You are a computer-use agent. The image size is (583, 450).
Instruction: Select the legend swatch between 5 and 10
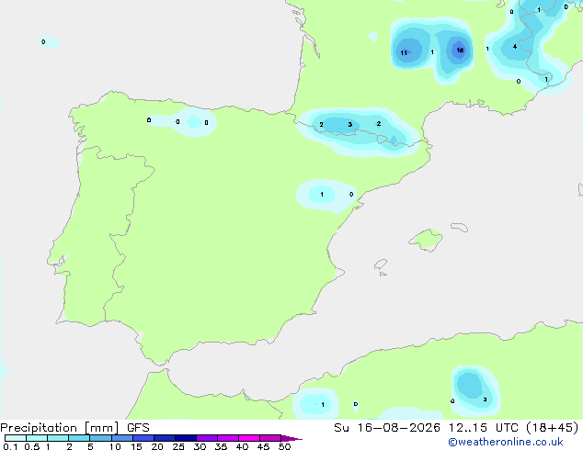[x=101, y=438]
